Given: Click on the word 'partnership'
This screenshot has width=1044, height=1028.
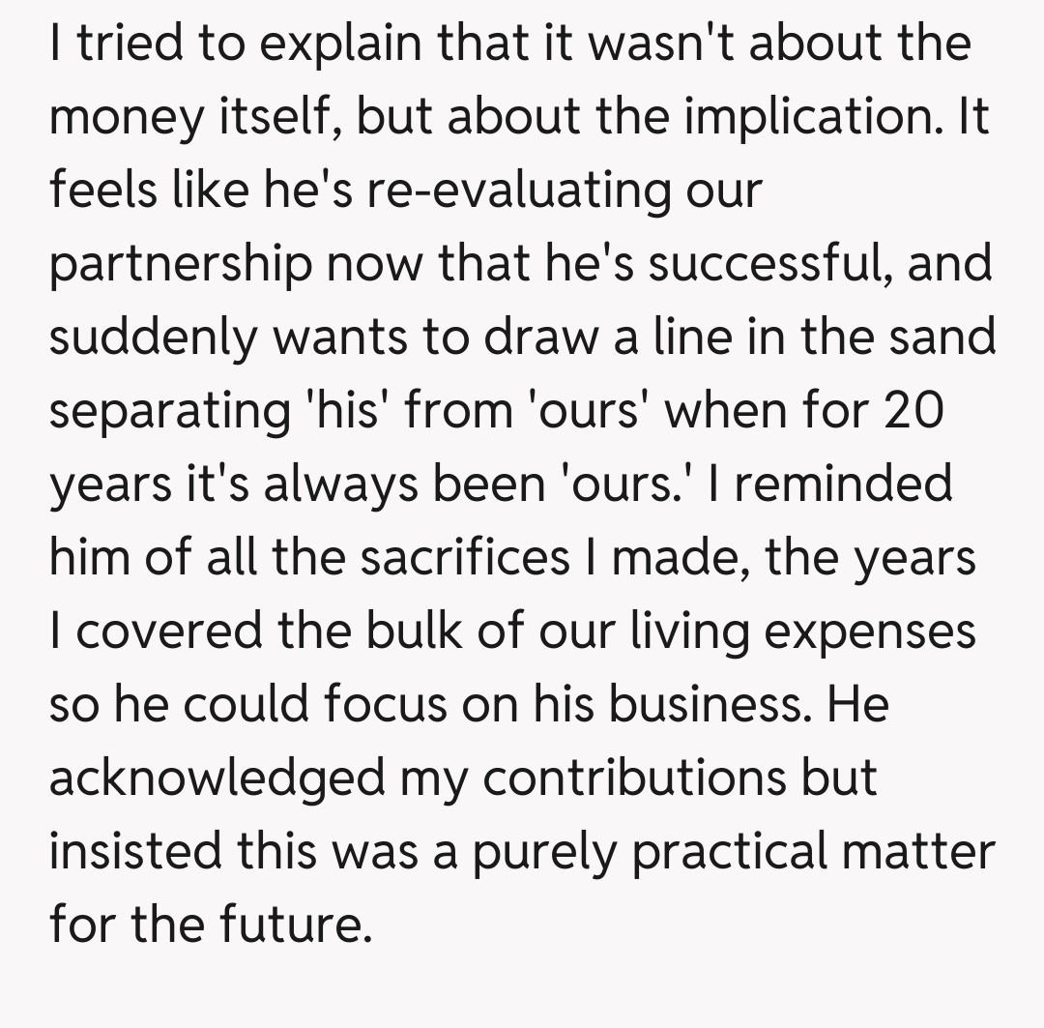Looking at the screenshot, I should pos(181,263).
